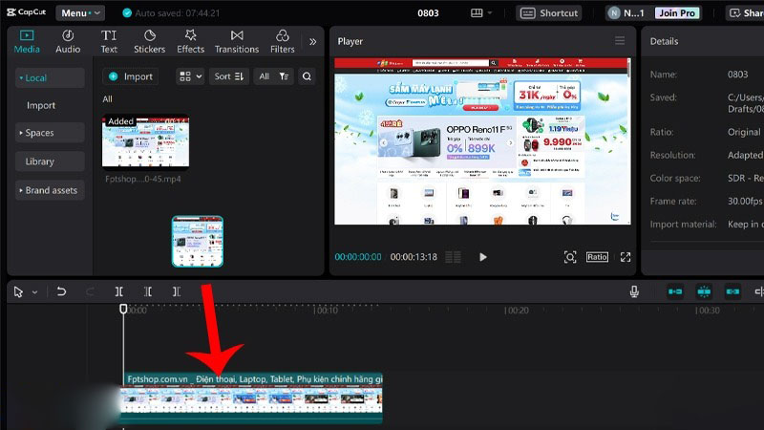
Task: Click the 30.00fps frame rate value
Action: [x=745, y=201]
